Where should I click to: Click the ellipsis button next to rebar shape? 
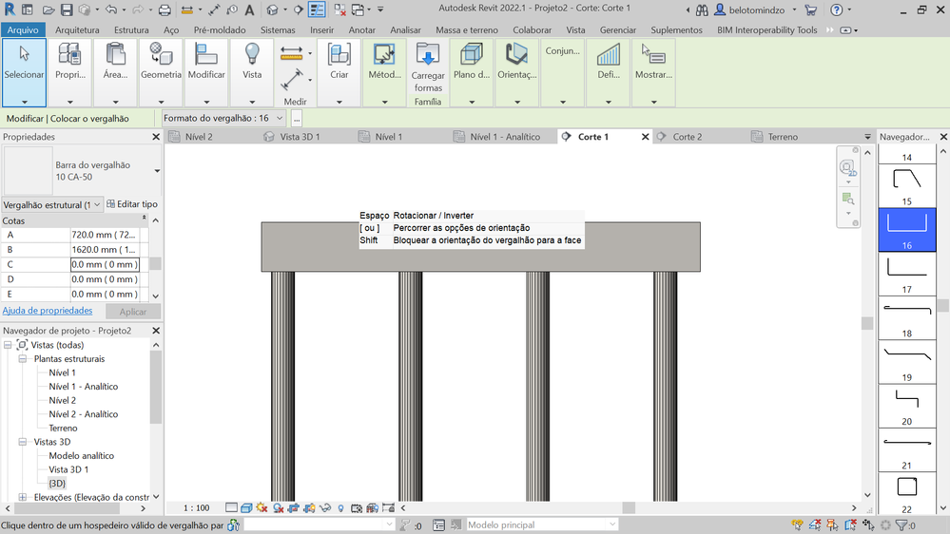coord(297,119)
